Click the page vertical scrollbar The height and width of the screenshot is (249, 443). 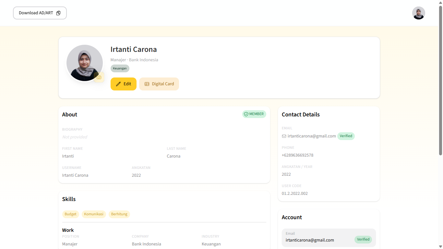coord(440,81)
